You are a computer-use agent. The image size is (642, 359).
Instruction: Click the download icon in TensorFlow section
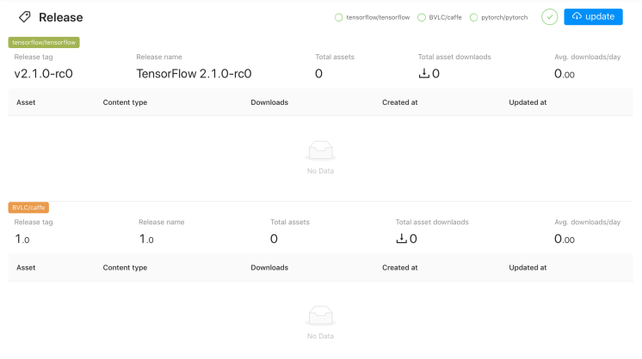(423, 74)
